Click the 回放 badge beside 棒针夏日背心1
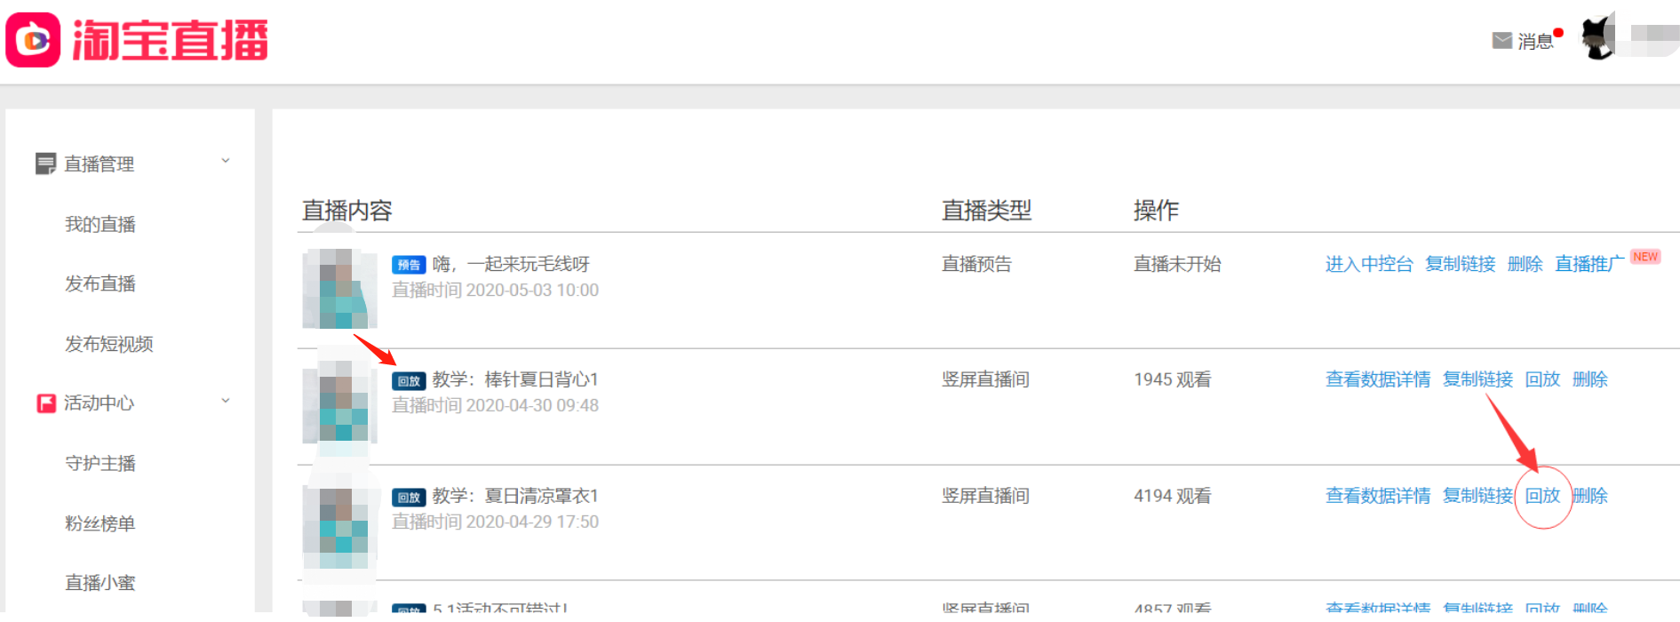This screenshot has height=622, width=1680. coord(409,381)
